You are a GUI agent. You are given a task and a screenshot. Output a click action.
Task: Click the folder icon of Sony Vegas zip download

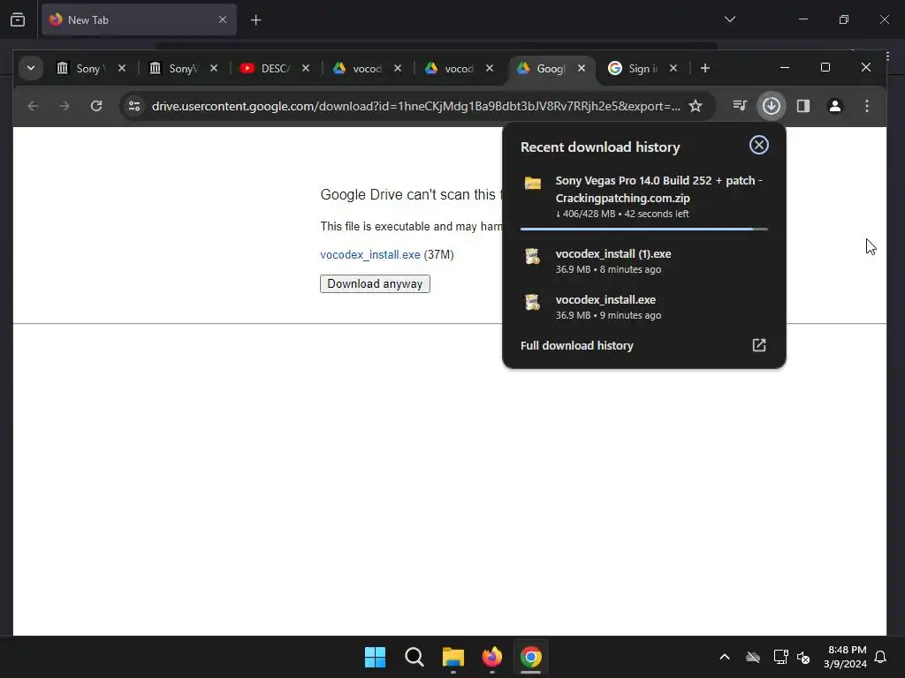532,184
